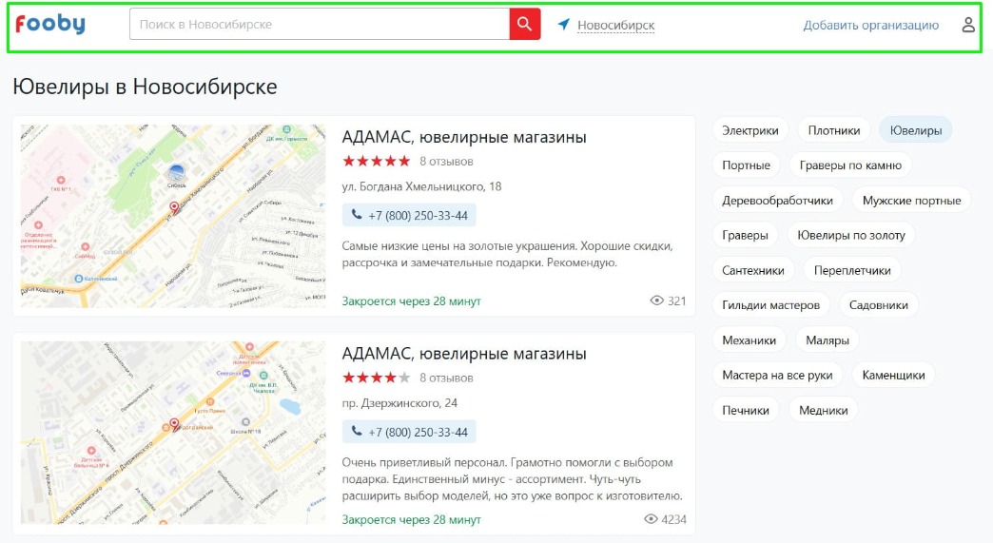Viewport: 993px width, 543px height.
Task: Select the Граверы category tag
Action: (745, 236)
